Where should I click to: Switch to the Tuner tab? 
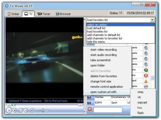(x=44, y=14)
